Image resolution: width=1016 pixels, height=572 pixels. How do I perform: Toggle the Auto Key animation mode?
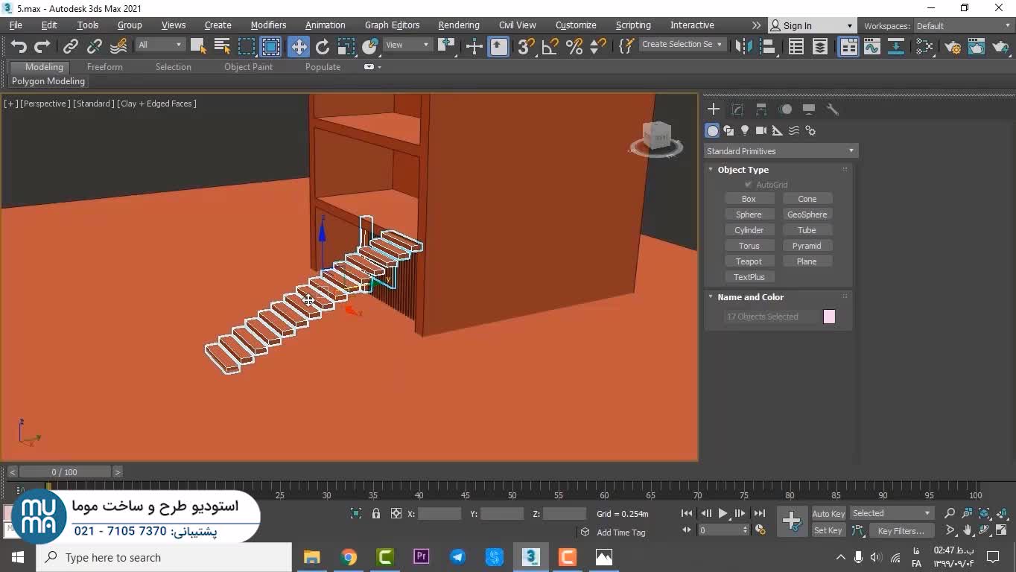tap(828, 514)
